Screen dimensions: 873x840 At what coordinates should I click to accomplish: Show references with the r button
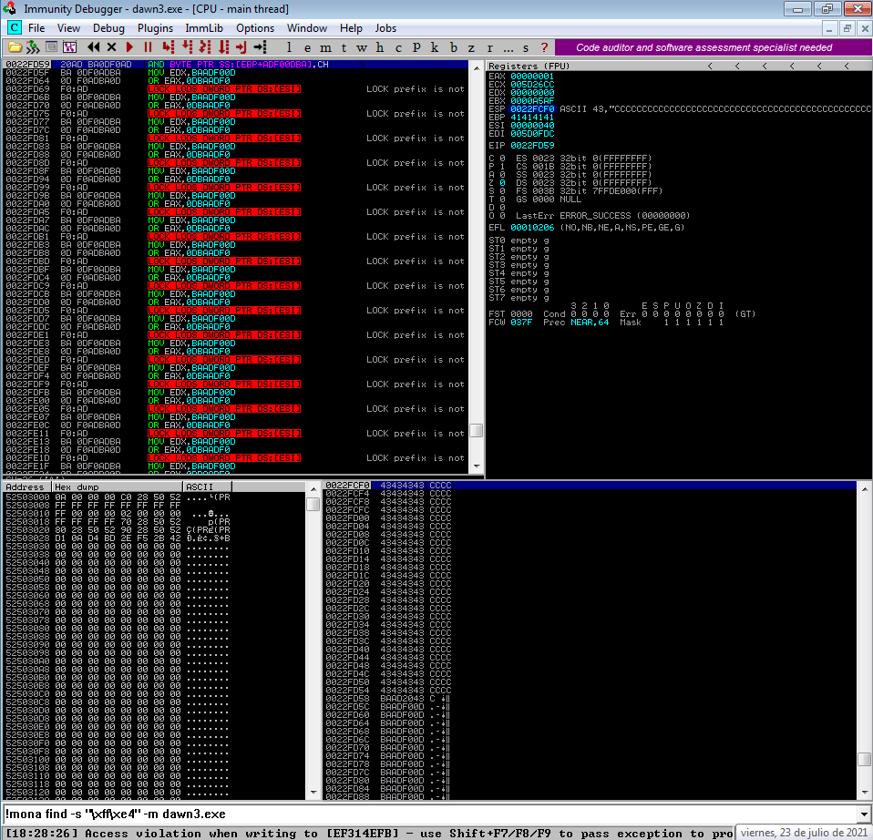point(490,47)
